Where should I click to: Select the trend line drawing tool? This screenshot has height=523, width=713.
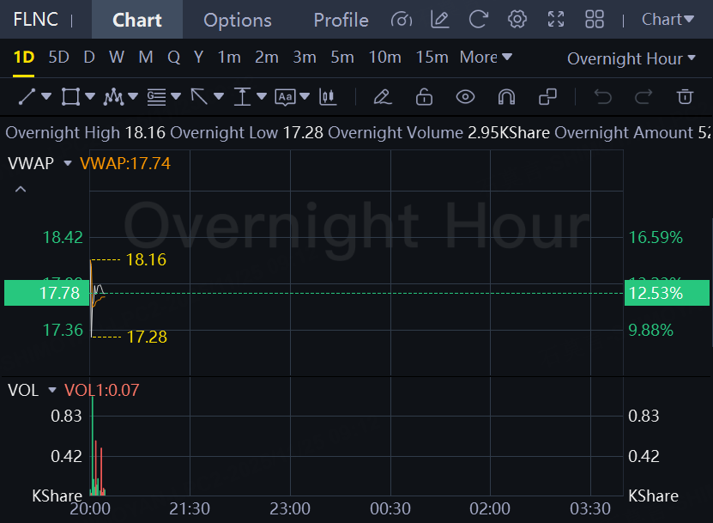tap(27, 97)
